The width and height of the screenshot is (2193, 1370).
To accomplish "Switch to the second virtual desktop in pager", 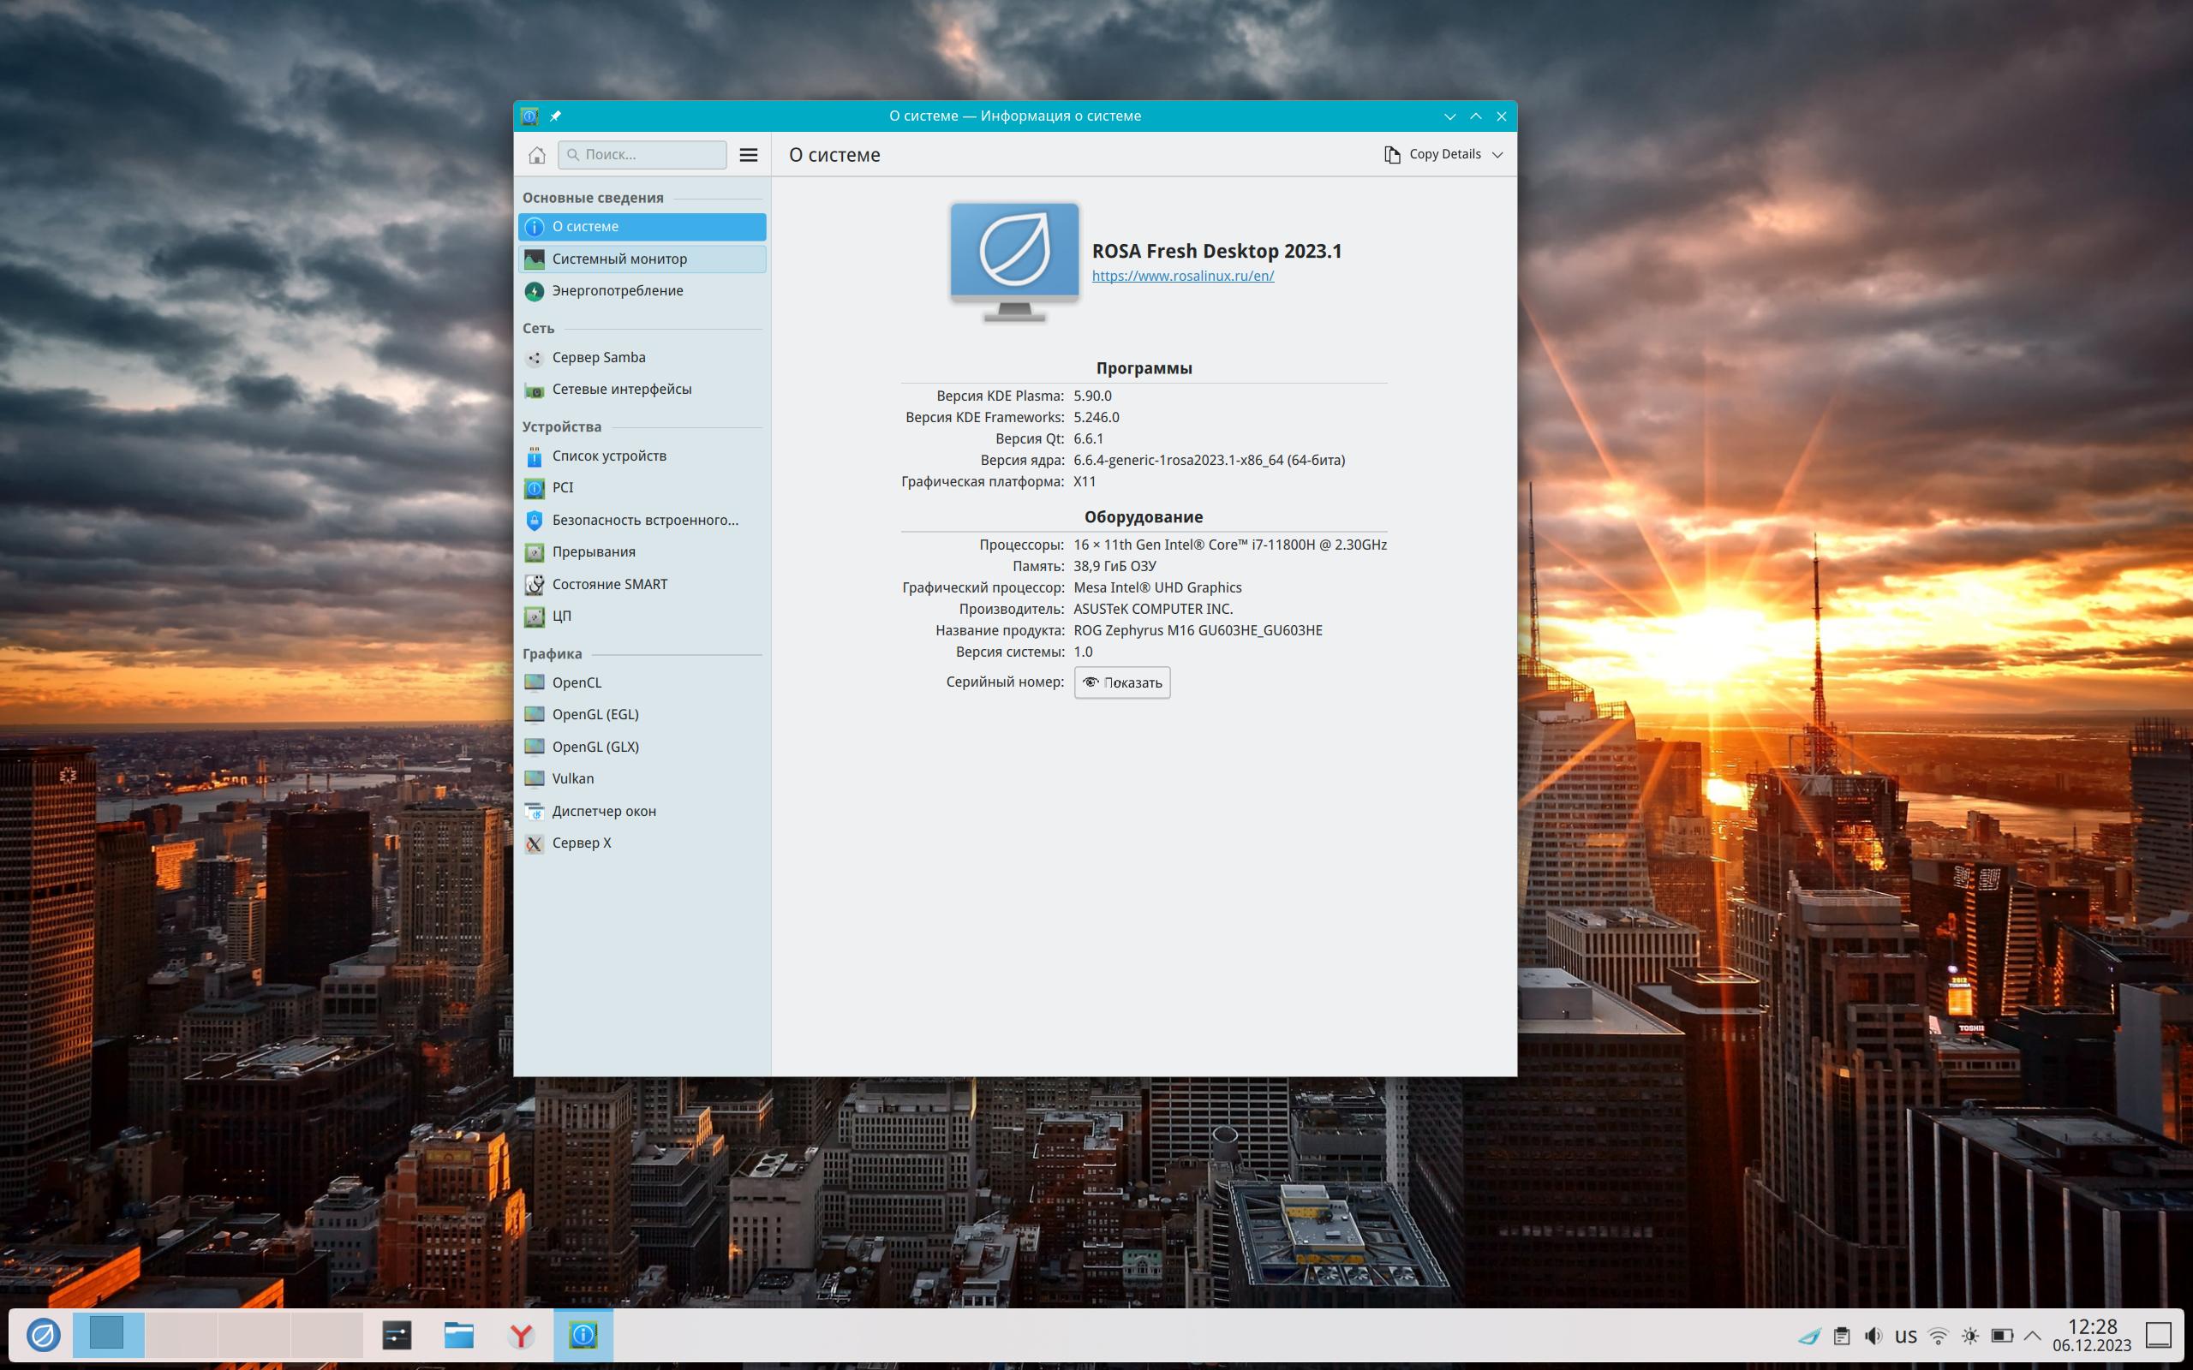I will click(x=182, y=1336).
